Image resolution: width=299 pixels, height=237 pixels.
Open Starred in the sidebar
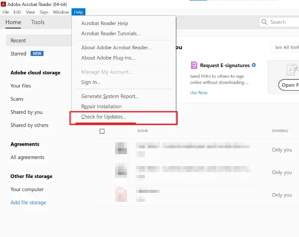coord(18,54)
